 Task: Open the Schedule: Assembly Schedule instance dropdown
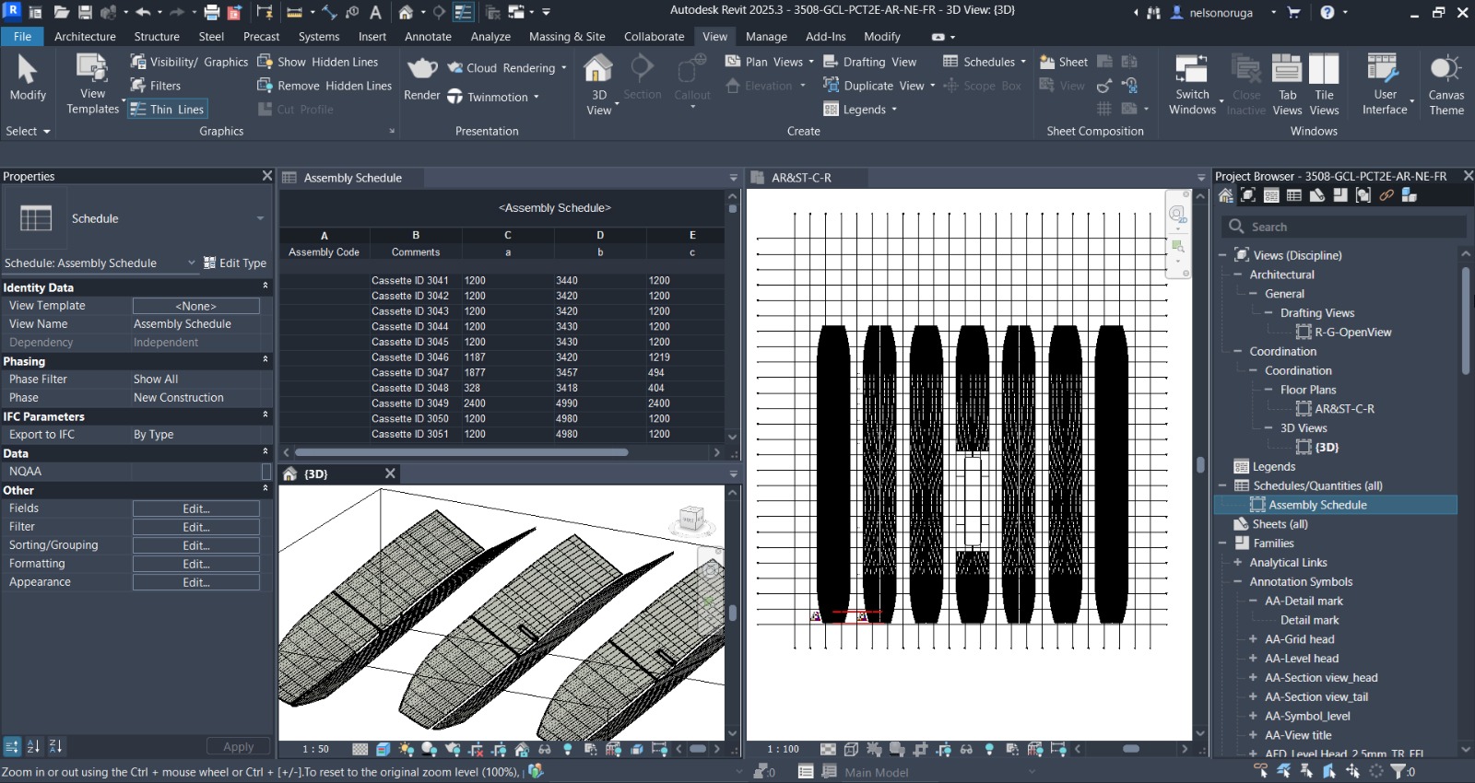tap(192, 263)
